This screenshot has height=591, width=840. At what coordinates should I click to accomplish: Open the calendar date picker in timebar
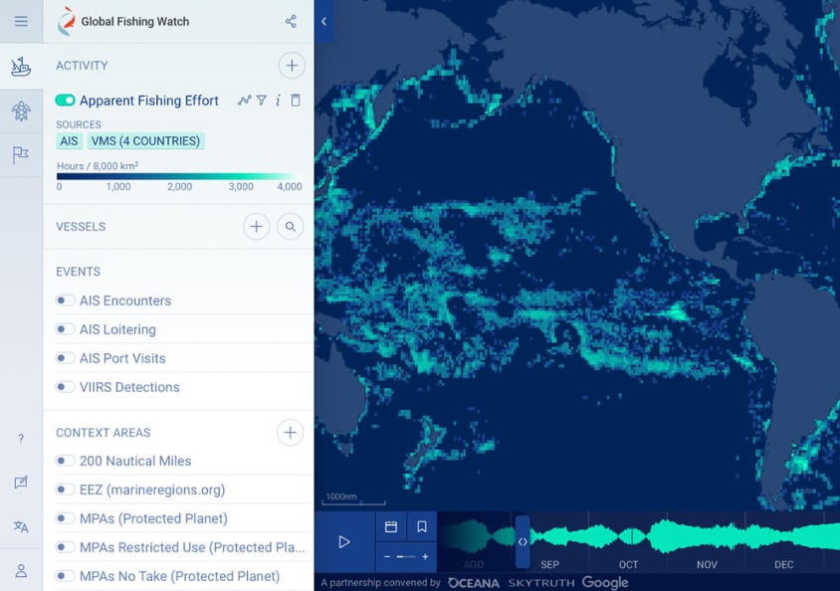pyautogui.click(x=391, y=527)
